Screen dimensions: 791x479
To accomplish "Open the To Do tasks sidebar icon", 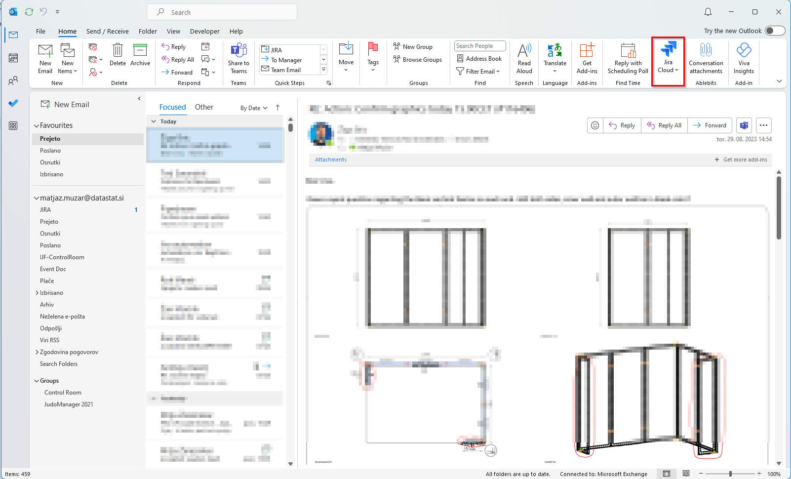I will [13, 103].
